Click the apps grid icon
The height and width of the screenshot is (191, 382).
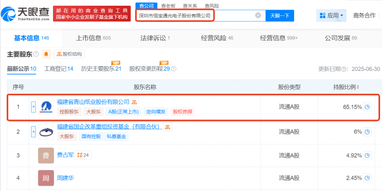coord(323,16)
